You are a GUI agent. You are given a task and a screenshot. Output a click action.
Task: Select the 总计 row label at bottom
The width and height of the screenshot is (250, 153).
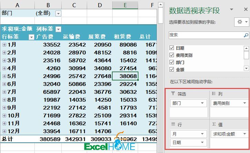click(x=17, y=139)
